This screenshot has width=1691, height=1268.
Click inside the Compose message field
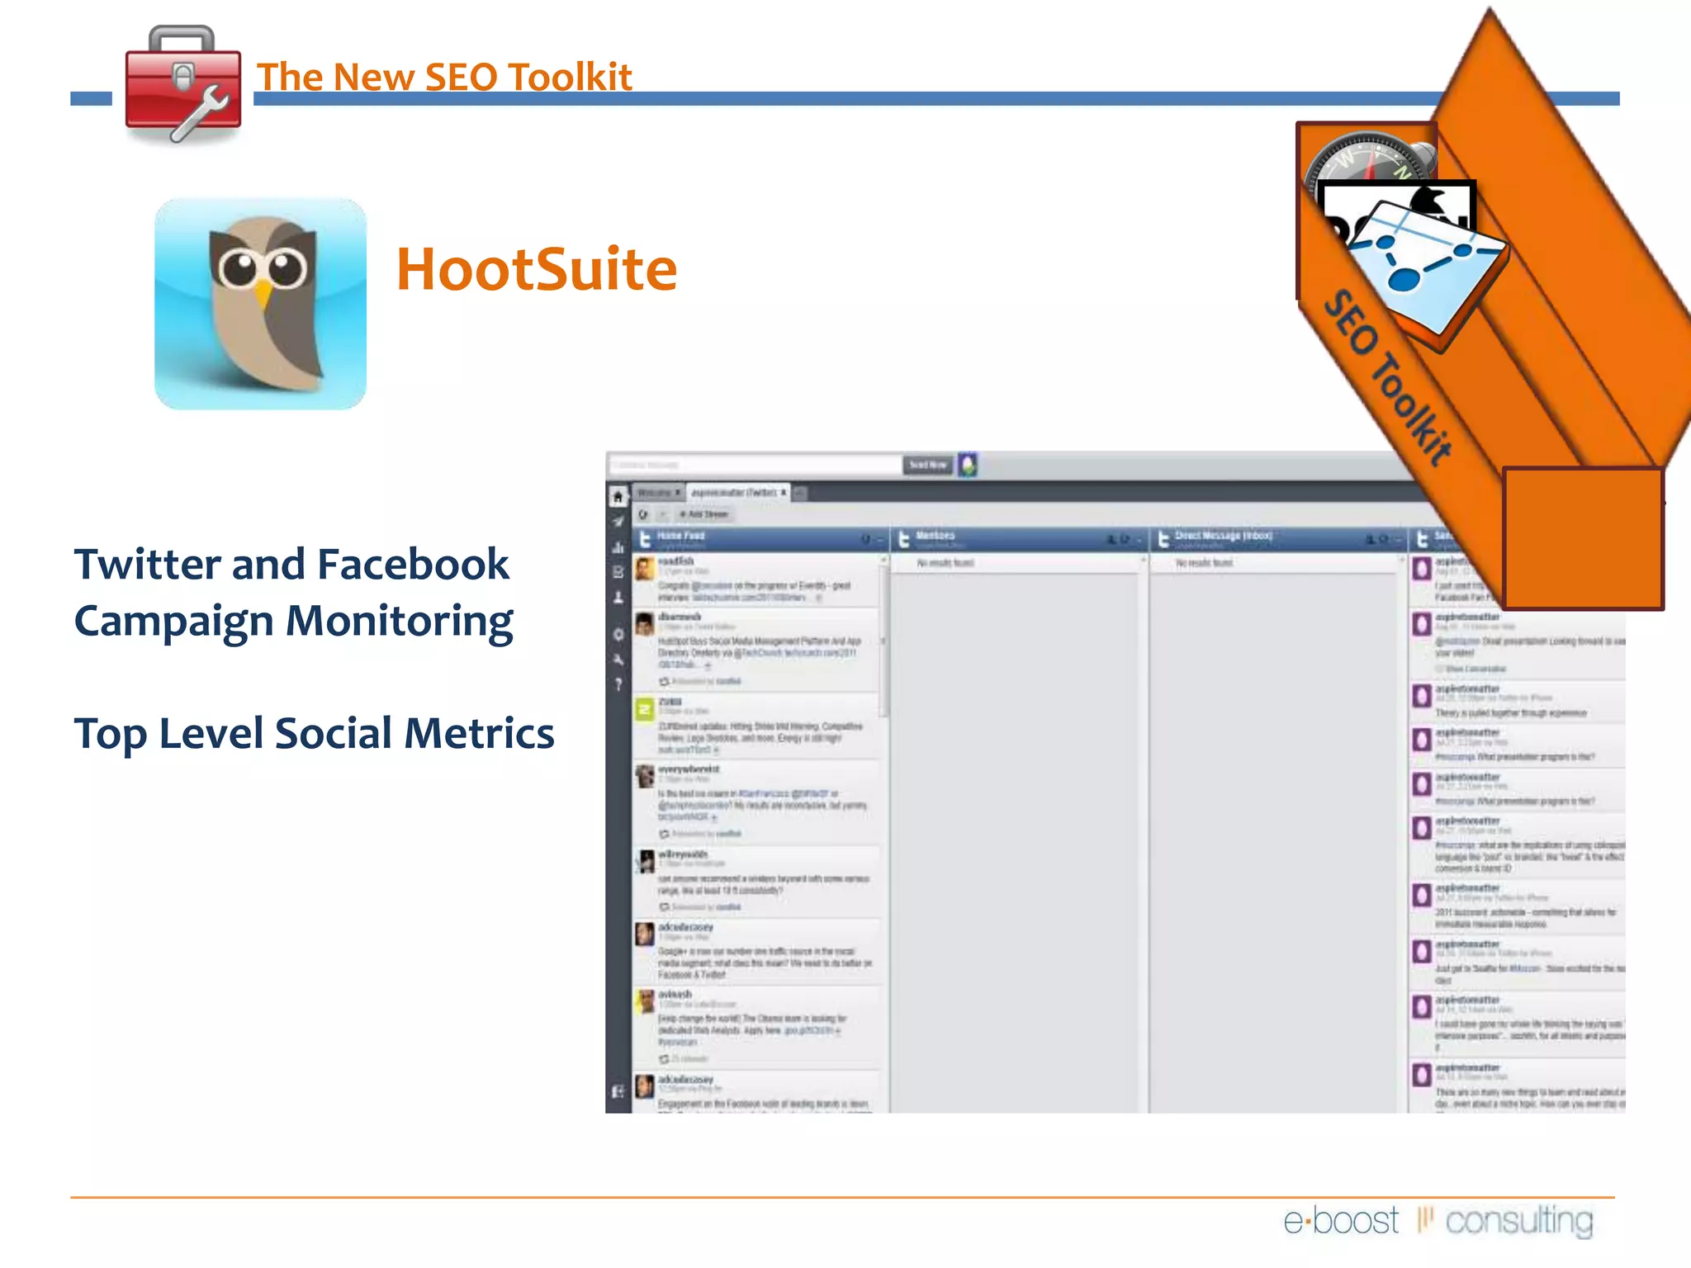755,465
